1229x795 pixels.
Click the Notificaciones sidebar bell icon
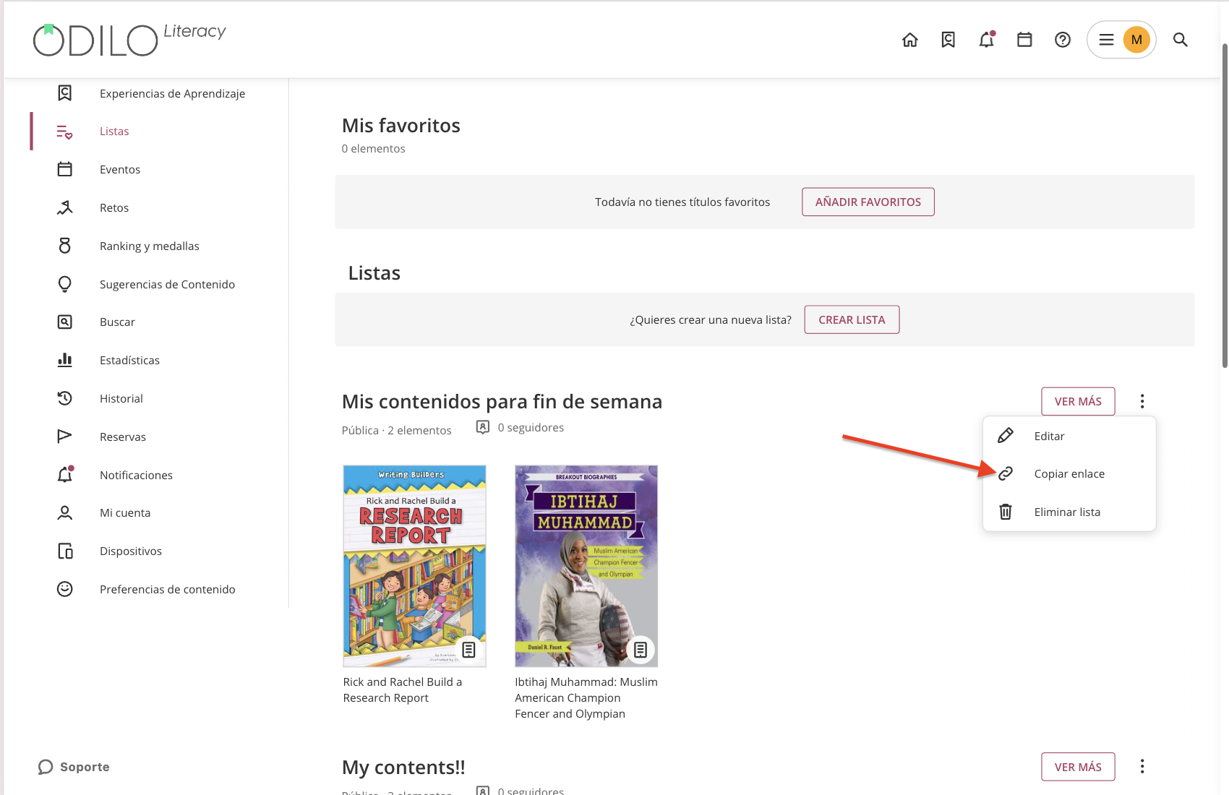coord(65,474)
